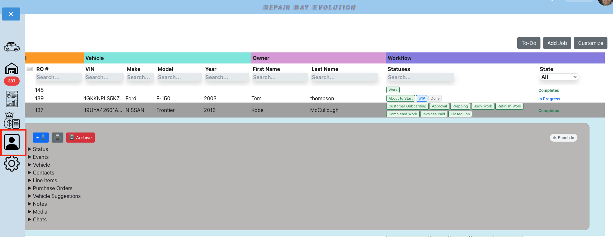Open the money bag accounting icon

[12, 120]
